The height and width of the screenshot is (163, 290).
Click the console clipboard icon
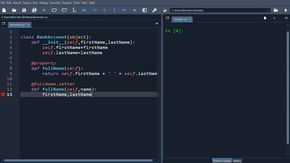pyautogui.click(x=265, y=18)
